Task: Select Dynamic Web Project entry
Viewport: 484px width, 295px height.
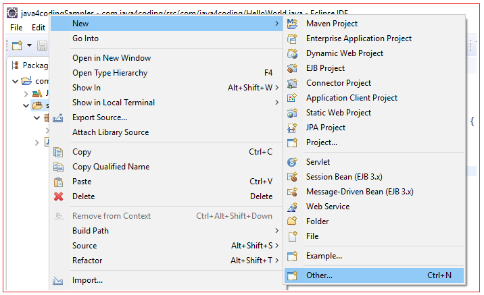Action: (x=374, y=53)
